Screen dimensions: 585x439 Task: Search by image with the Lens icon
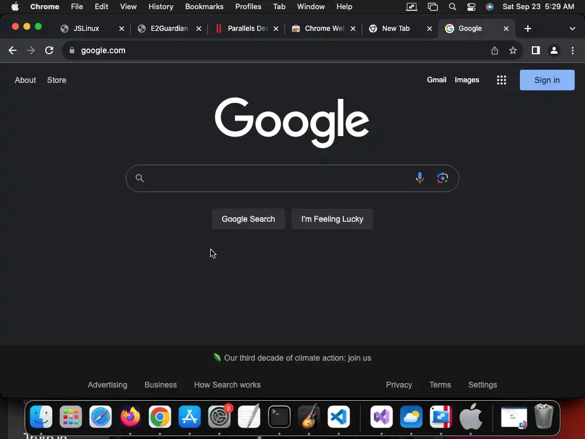point(443,178)
